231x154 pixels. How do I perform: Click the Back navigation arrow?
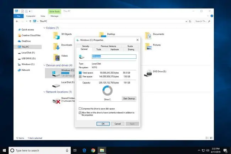pyautogui.click(x=17, y=21)
